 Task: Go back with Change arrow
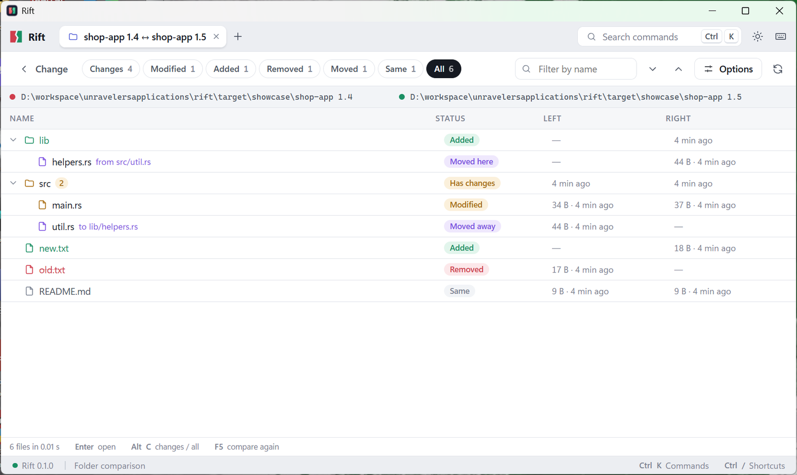pos(44,69)
